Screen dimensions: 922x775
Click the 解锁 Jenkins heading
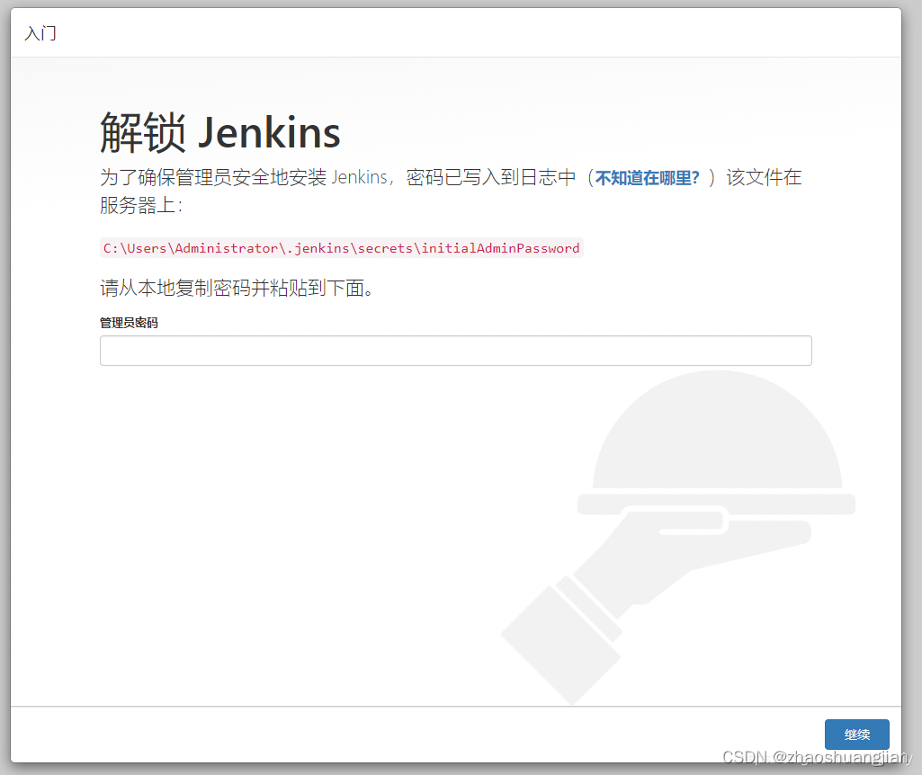tap(219, 131)
